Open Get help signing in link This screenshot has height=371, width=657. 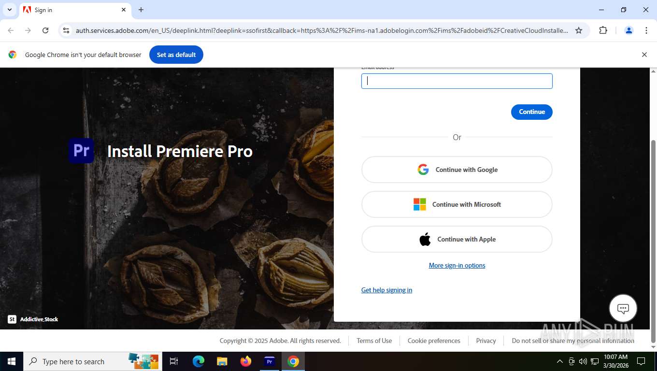(386, 290)
